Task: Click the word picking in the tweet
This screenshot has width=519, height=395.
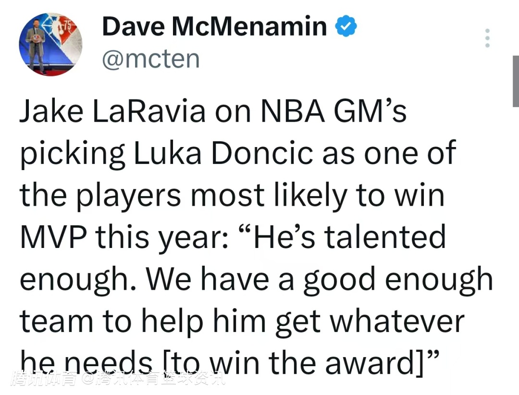Action: pyautogui.click(x=72, y=154)
